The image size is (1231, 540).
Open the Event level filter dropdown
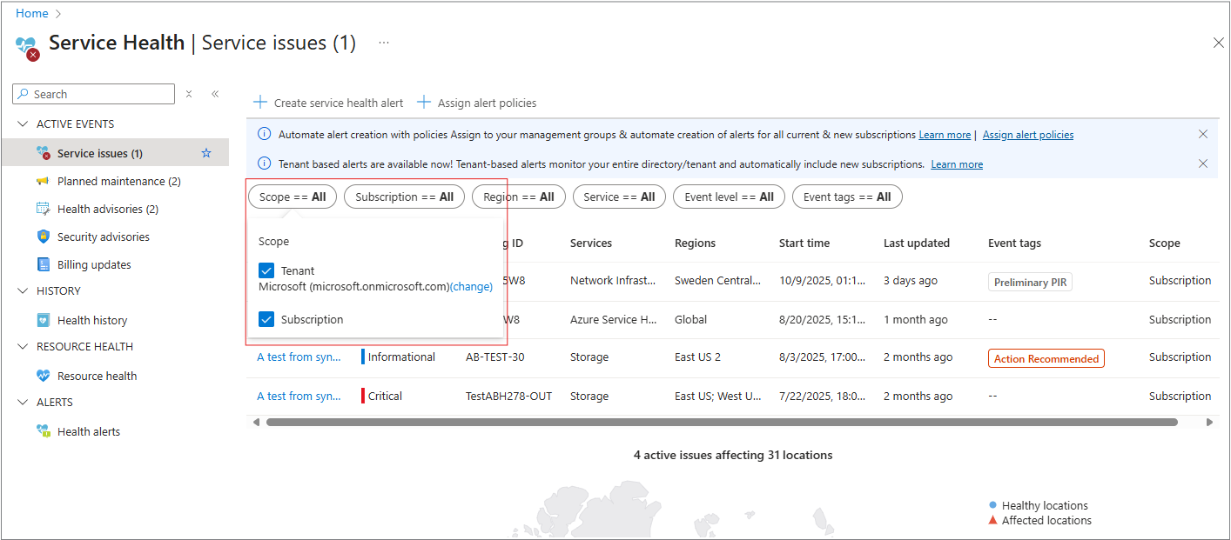[x=729, y=197]
